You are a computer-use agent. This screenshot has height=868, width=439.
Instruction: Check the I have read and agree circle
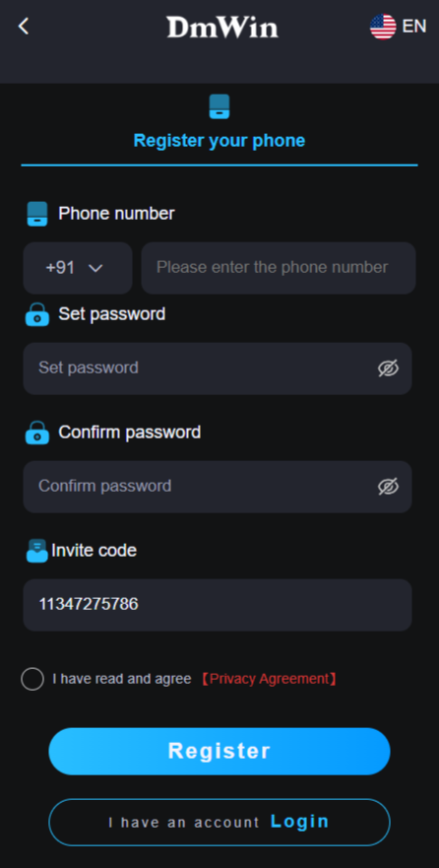coord(32,679)
